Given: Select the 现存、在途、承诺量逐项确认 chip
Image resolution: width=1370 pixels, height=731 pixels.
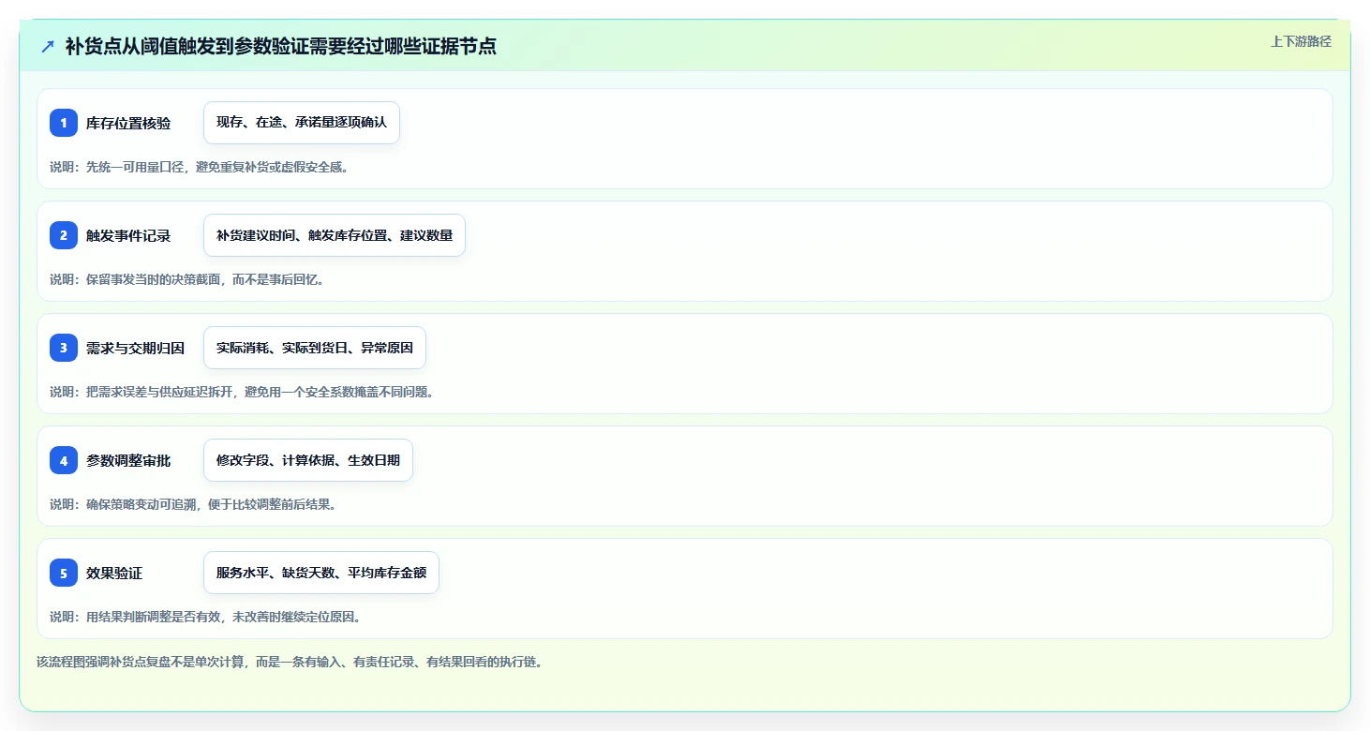Looking at the screenshot, I should 302,123.
